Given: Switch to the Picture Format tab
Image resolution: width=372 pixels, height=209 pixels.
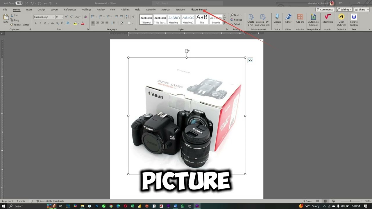Looking at the screenshot, I should (199, 10).
